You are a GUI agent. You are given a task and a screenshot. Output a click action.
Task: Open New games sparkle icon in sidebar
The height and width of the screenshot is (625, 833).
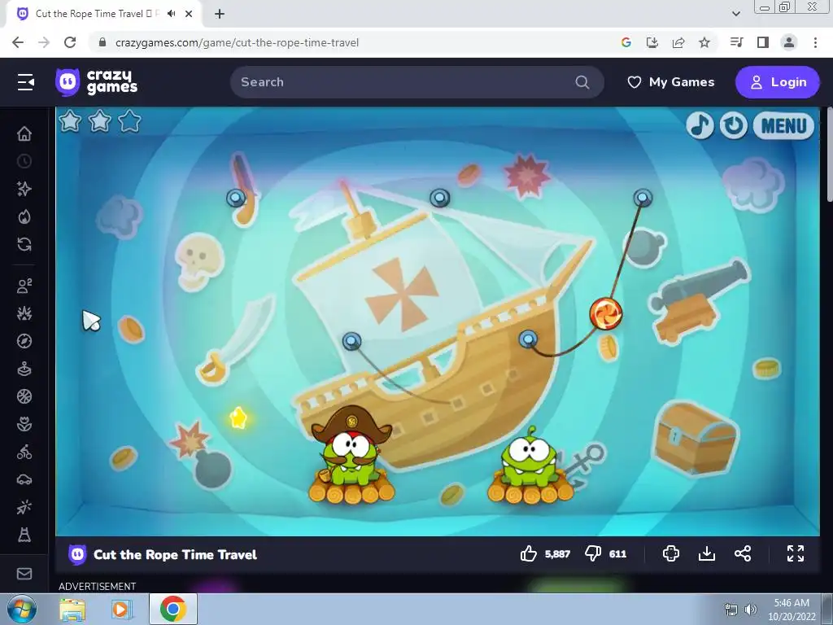pos(24,189)
